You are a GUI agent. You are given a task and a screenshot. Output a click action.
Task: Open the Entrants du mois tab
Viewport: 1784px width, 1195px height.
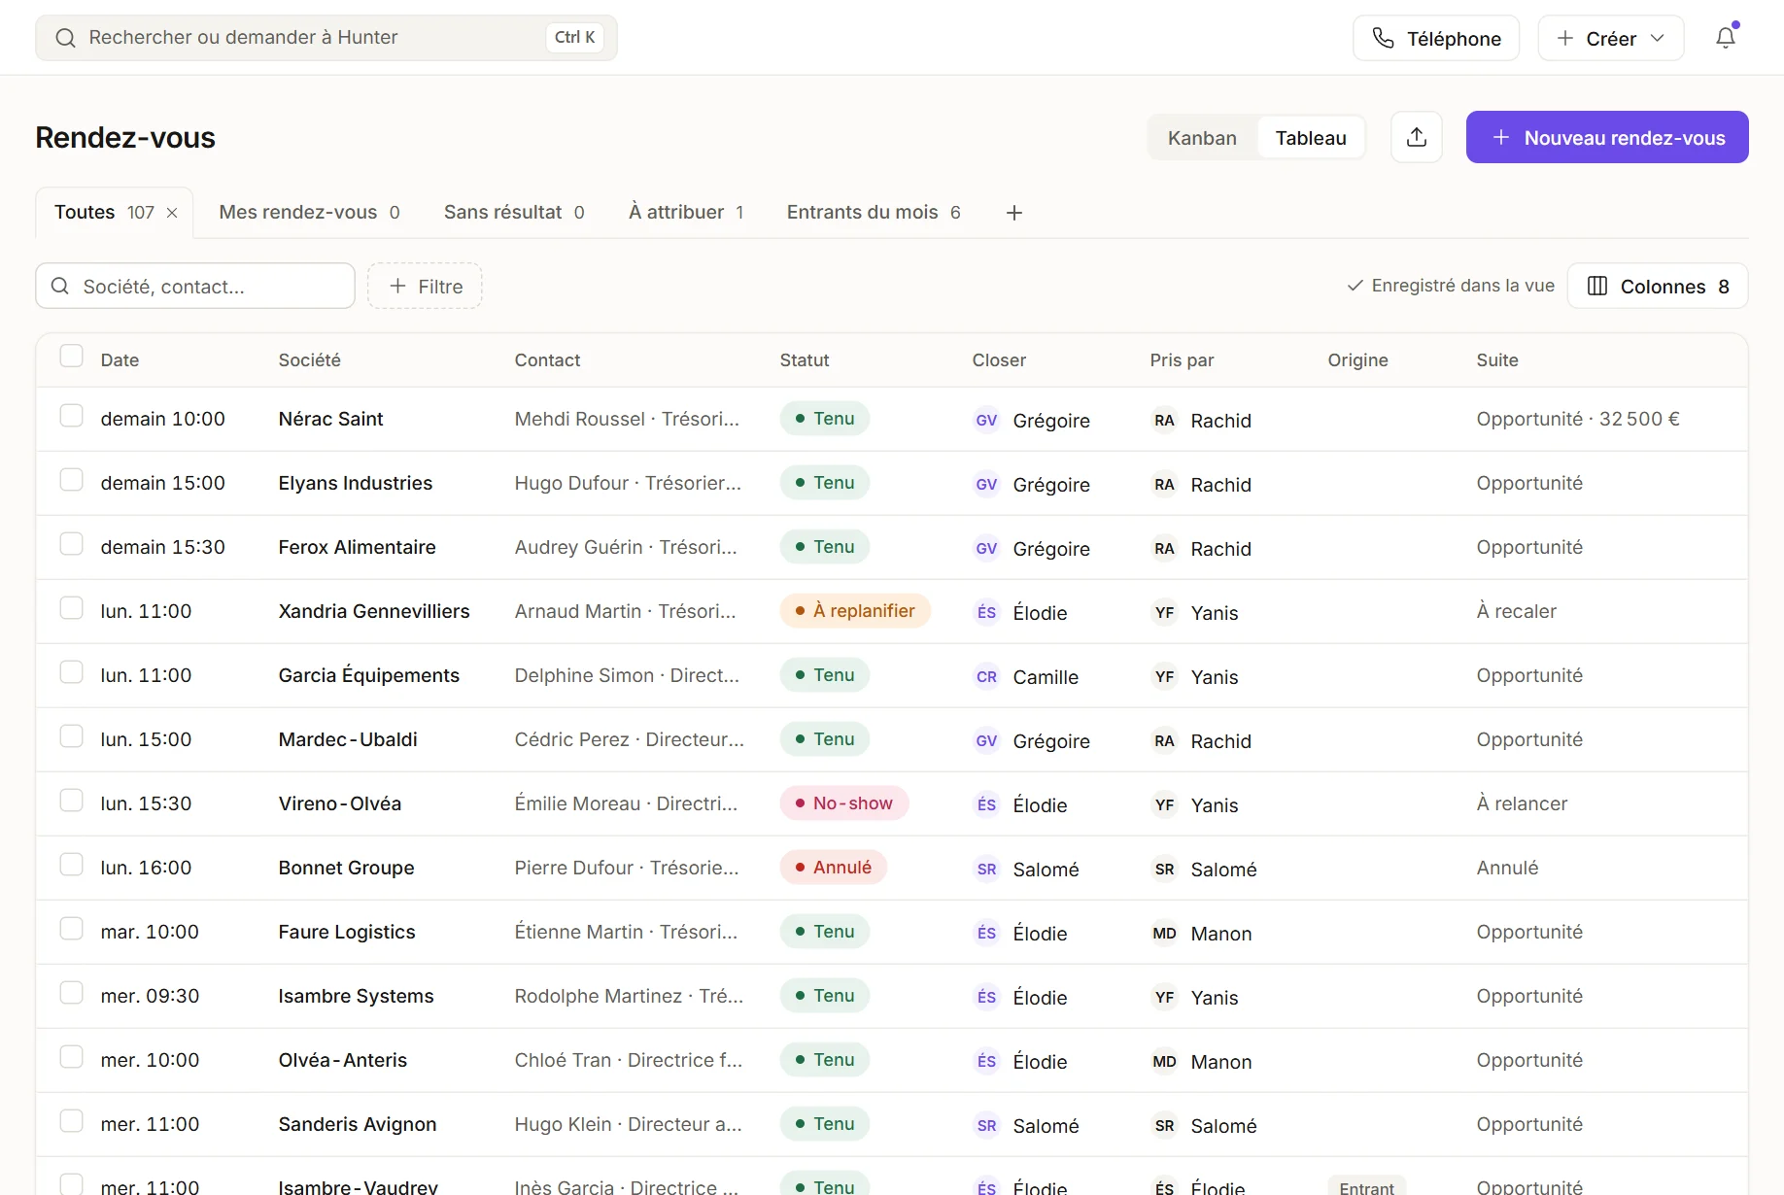874,212
